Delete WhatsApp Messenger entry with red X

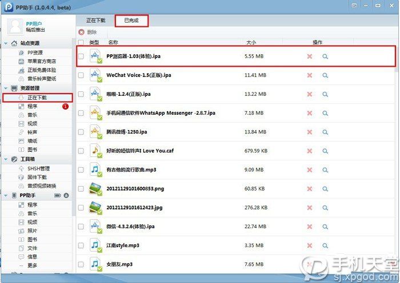click(x=310, y=113)
